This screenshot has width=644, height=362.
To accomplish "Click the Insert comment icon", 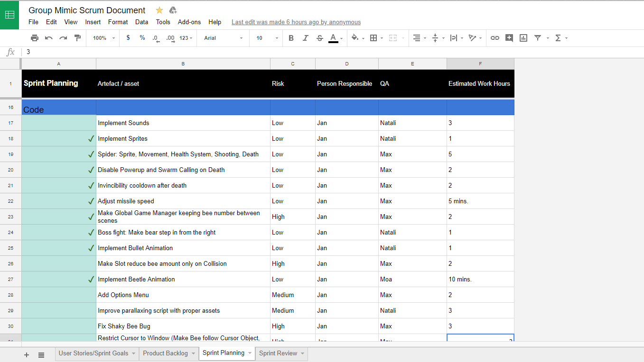I will tap(509, 38).
